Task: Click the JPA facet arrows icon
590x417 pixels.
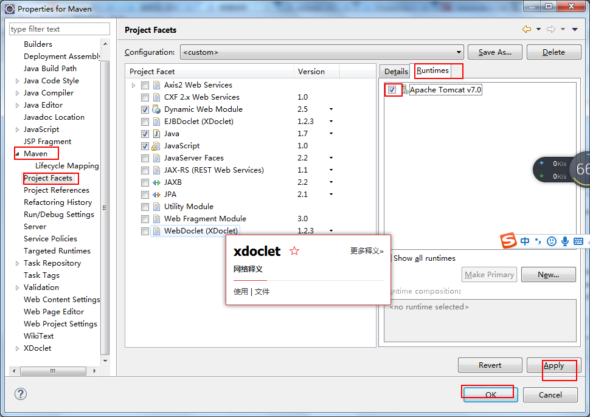Action: tap(156, 195)
